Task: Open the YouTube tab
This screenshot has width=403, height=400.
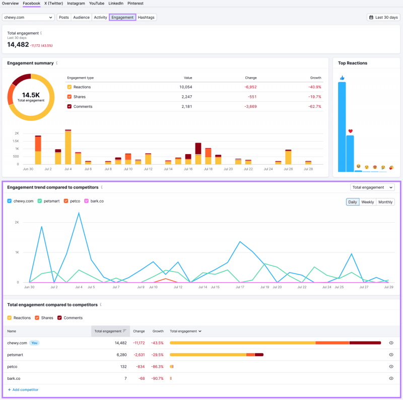Action: (97, 4)
